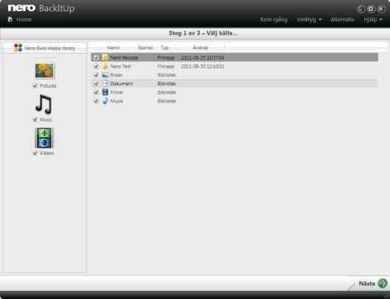Screen dimensions: 390x299
Task: Click Bibliotek type cell in Dokument row
Action: (x=167, y=84)
